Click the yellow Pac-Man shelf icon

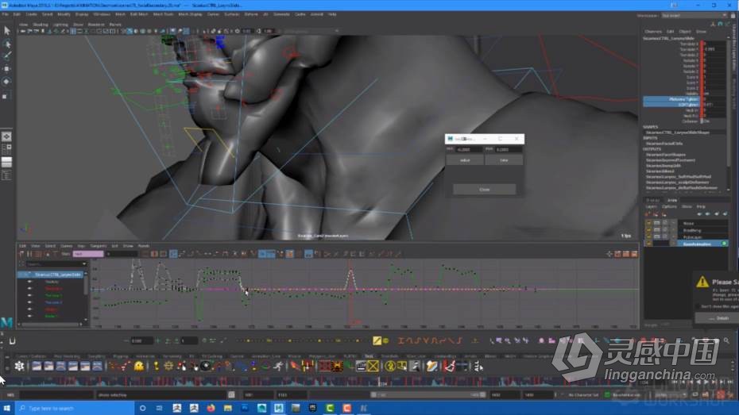point(139,366)
